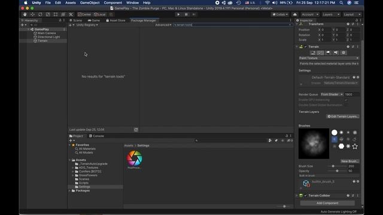Select the Move tool
Viewport: 383px width, 215px height.
pyautogui.click(x=32, y=14)
